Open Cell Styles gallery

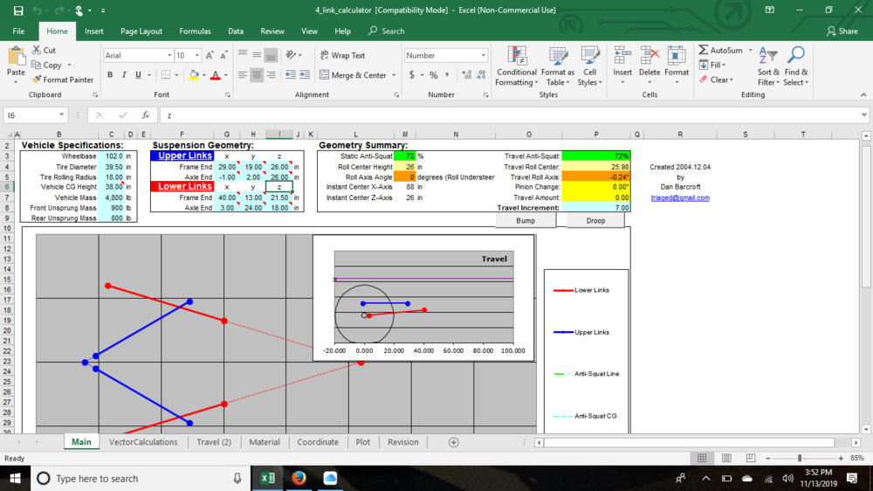coord(589,66)
